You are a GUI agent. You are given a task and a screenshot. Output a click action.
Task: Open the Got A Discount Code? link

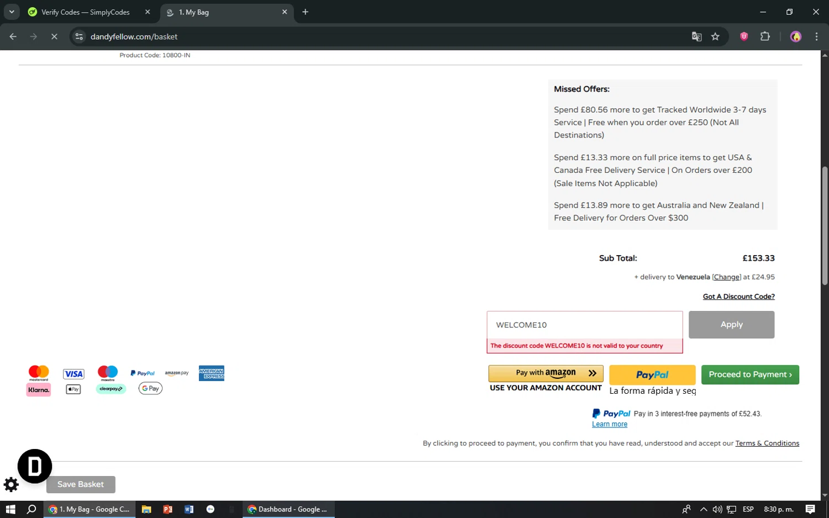coord(738,297)
